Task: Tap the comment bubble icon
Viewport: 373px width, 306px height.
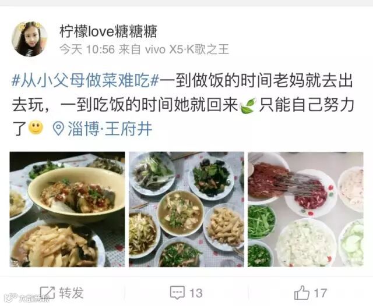Action: pos(177,293)
